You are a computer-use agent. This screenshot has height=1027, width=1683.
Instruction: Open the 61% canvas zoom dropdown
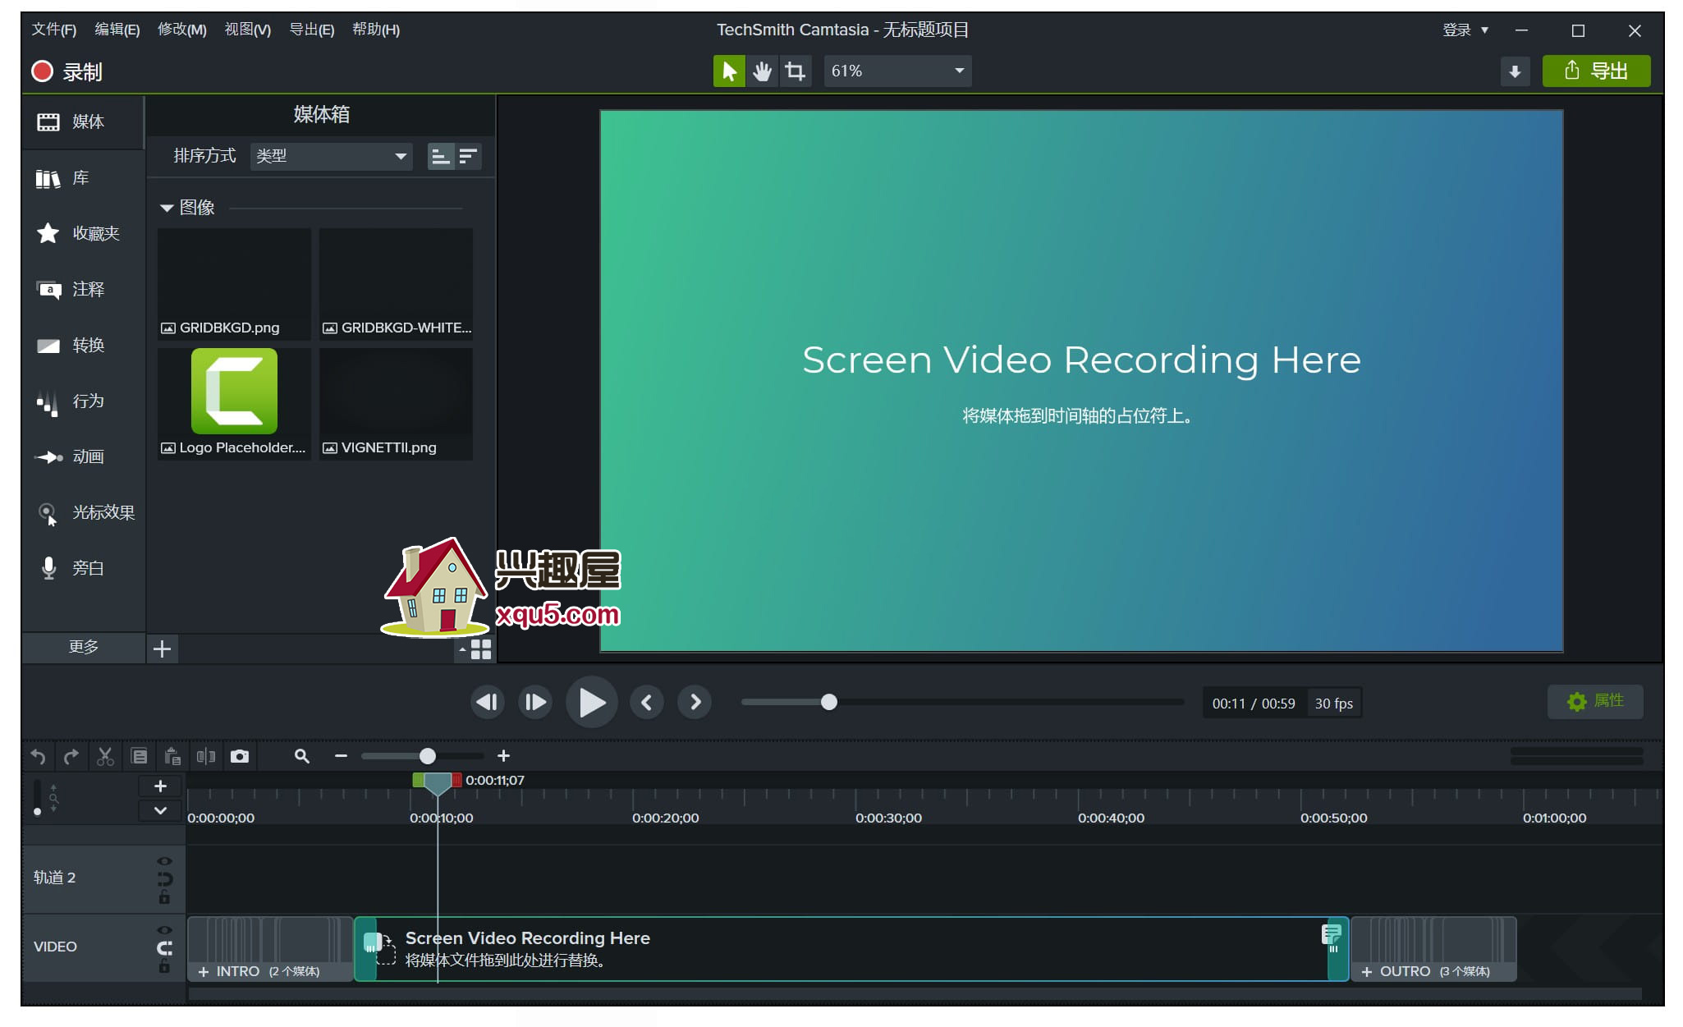pos(897,71)
